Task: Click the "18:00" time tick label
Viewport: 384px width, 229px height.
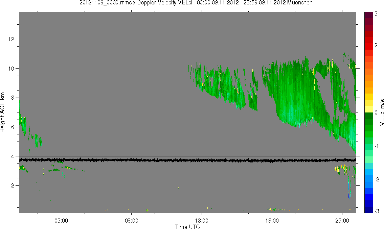Action: coord(272,221)
